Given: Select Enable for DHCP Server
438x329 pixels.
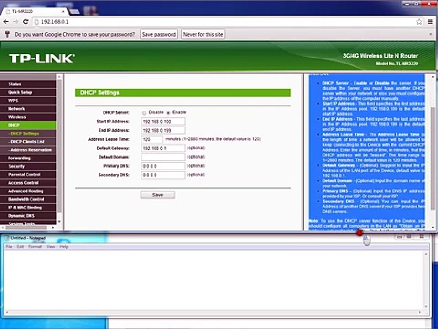Looking at the screenshot, I should pyautogui.click(x=168, y=113).
